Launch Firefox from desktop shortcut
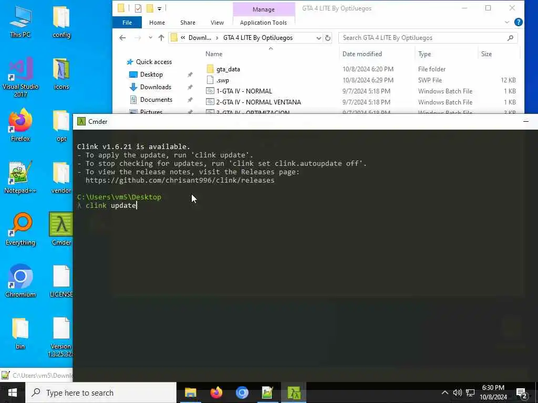This screenshot has height=403, width=538. [x=20, y=125]
